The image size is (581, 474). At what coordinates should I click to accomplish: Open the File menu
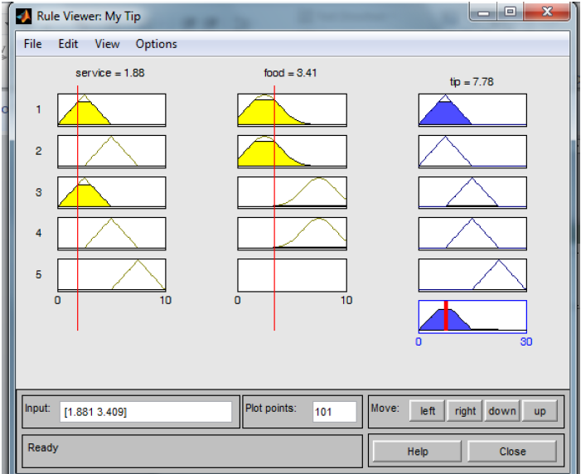coord(32,44)
